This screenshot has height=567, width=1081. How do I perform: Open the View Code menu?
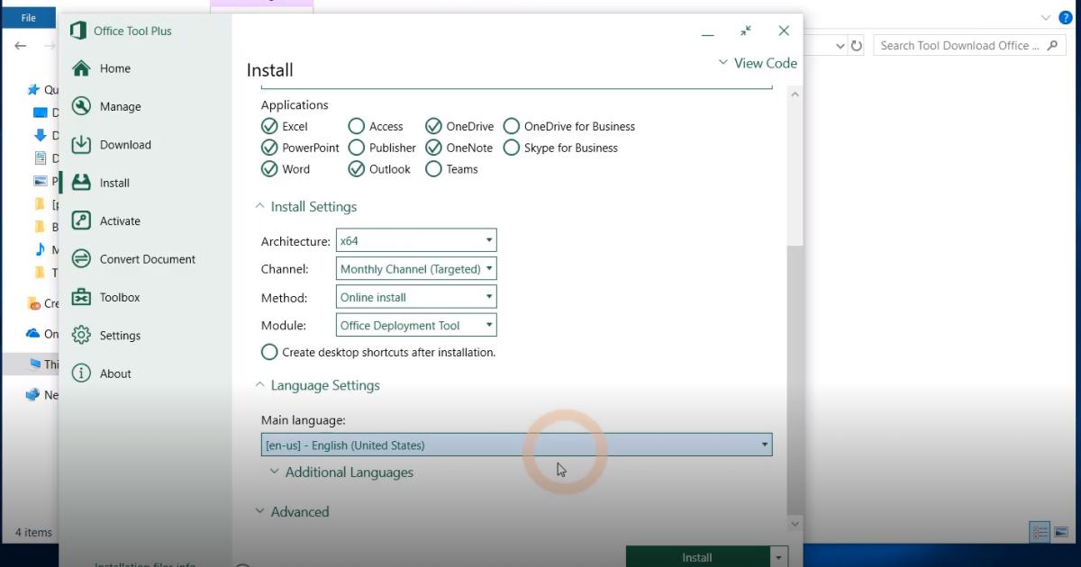pyautogui.click(x=758, y=63)
